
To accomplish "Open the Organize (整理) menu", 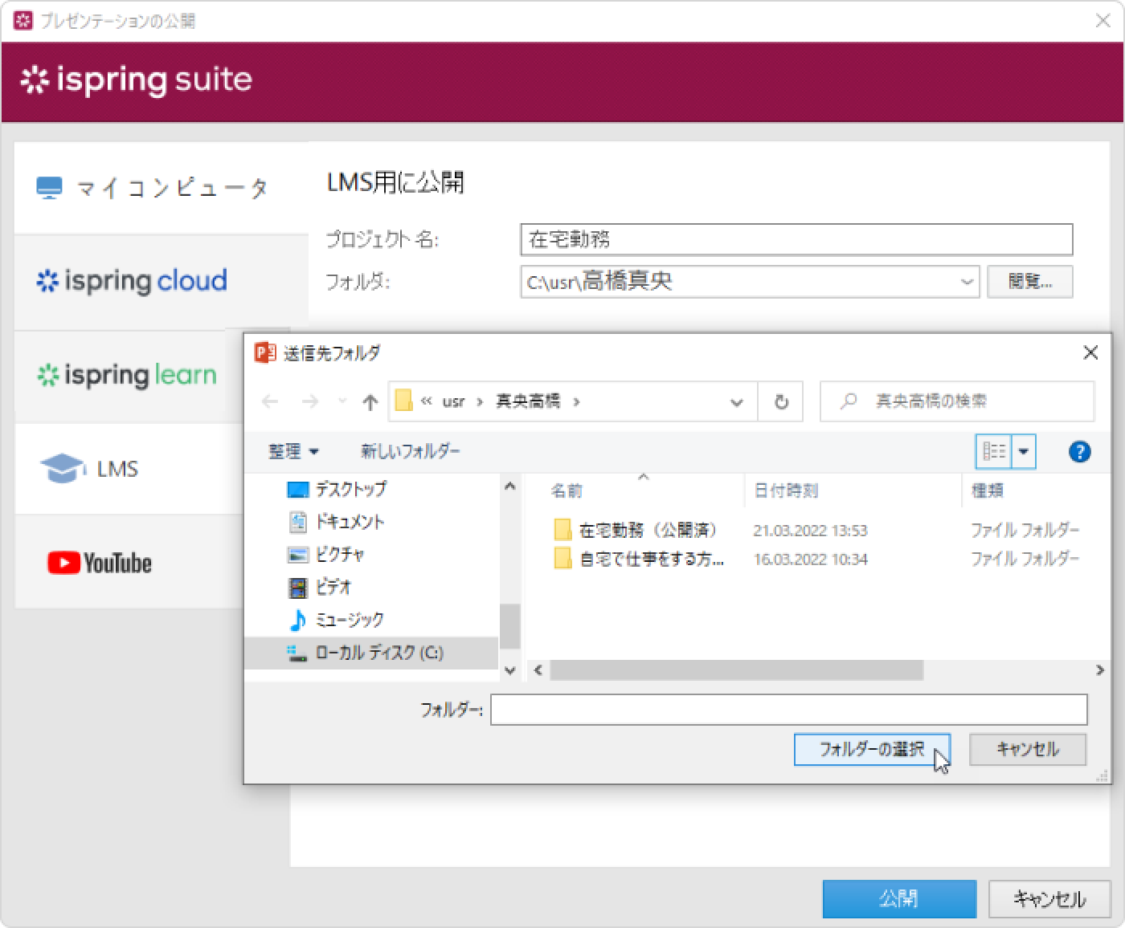I will click(293, 451).
